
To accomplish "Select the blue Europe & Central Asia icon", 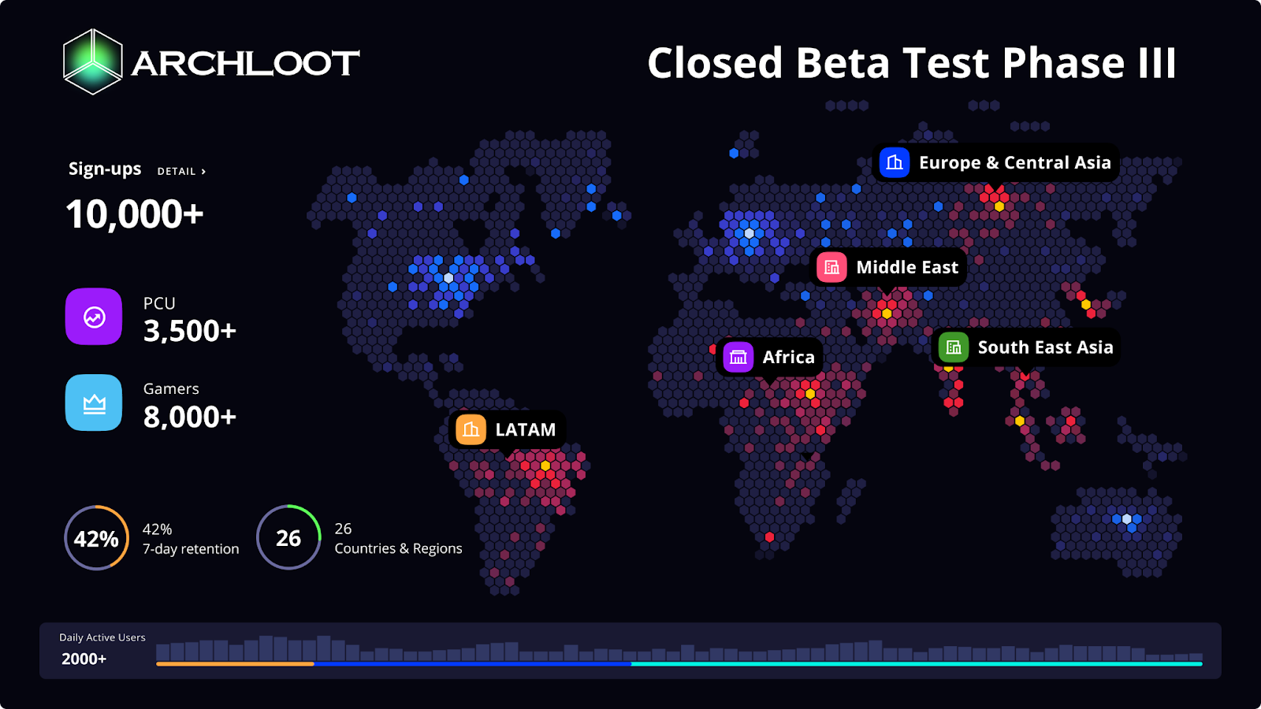I will tap(895, 162).
